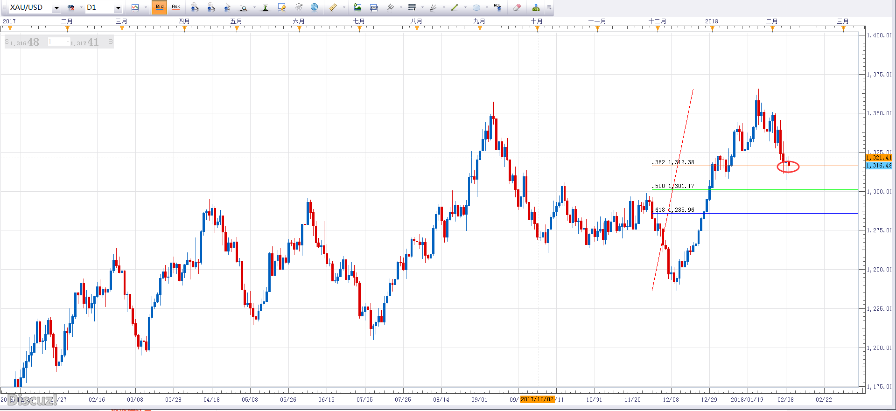The image size is (896, 411).
Task: Expand the fan lines dropdown arrow
Action: point(444,7)
